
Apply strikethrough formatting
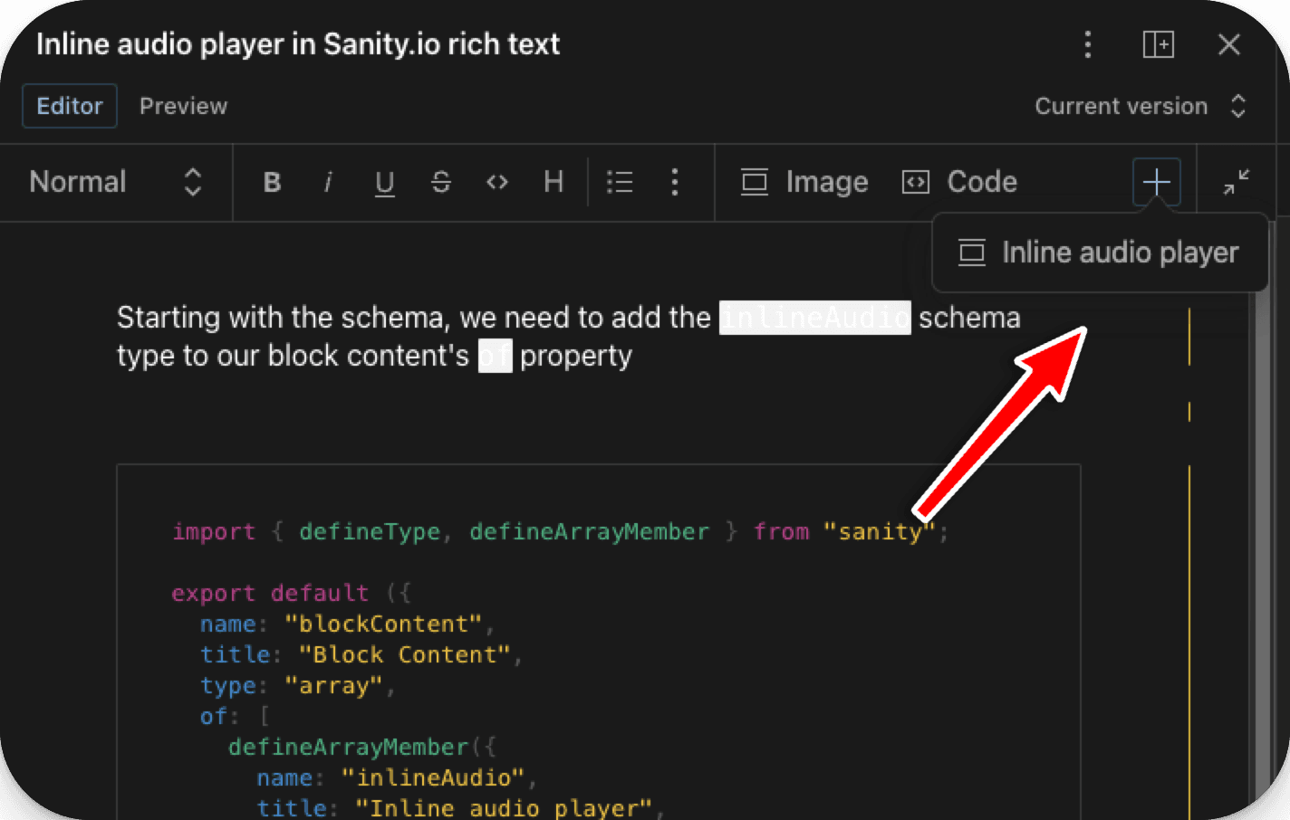point(441,183)
